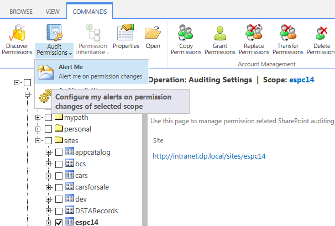Screen dimensions: 335x226
Task: Click the appcatalog site icon
Action: (70, 151)
